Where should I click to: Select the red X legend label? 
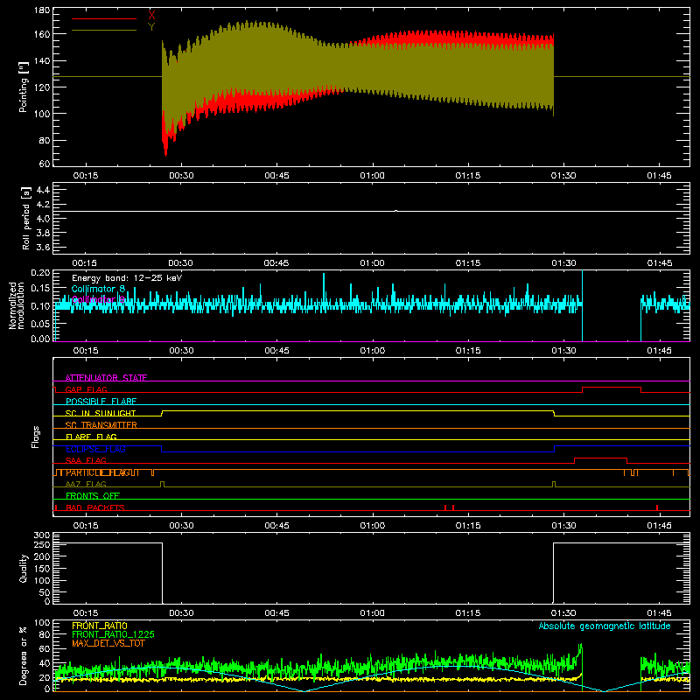(x=151, y=15)
